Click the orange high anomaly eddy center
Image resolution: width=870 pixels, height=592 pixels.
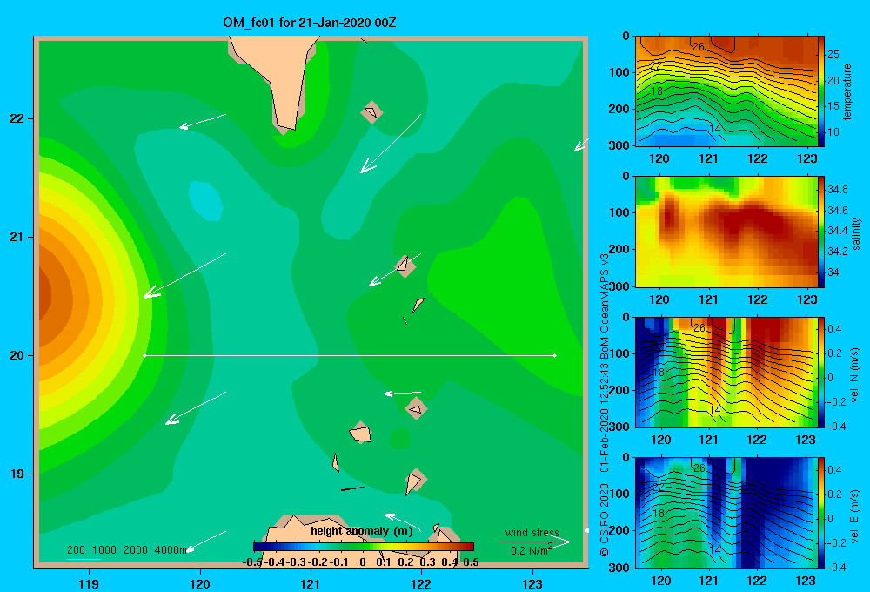pos(45,297)
